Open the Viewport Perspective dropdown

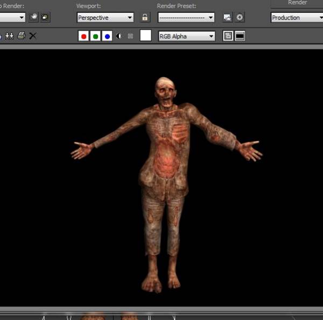[x=105, y=18]
